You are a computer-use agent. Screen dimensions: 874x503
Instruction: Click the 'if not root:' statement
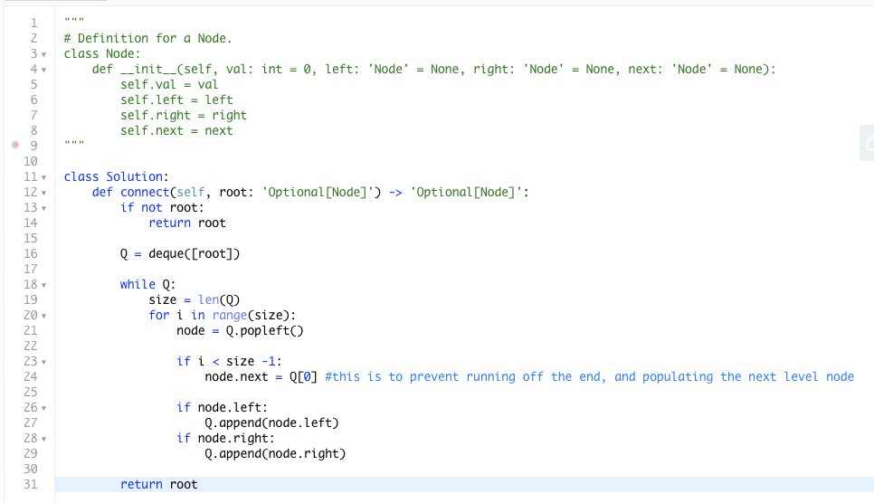point(162,207)
